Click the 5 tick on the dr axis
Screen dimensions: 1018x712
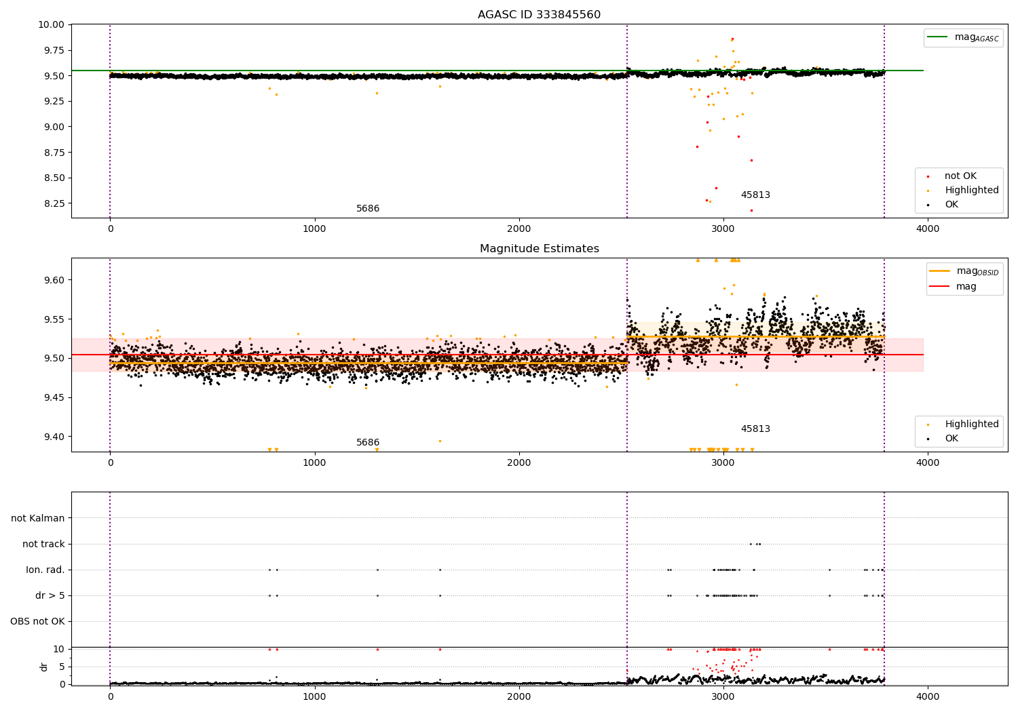click(x=62, y=667)
